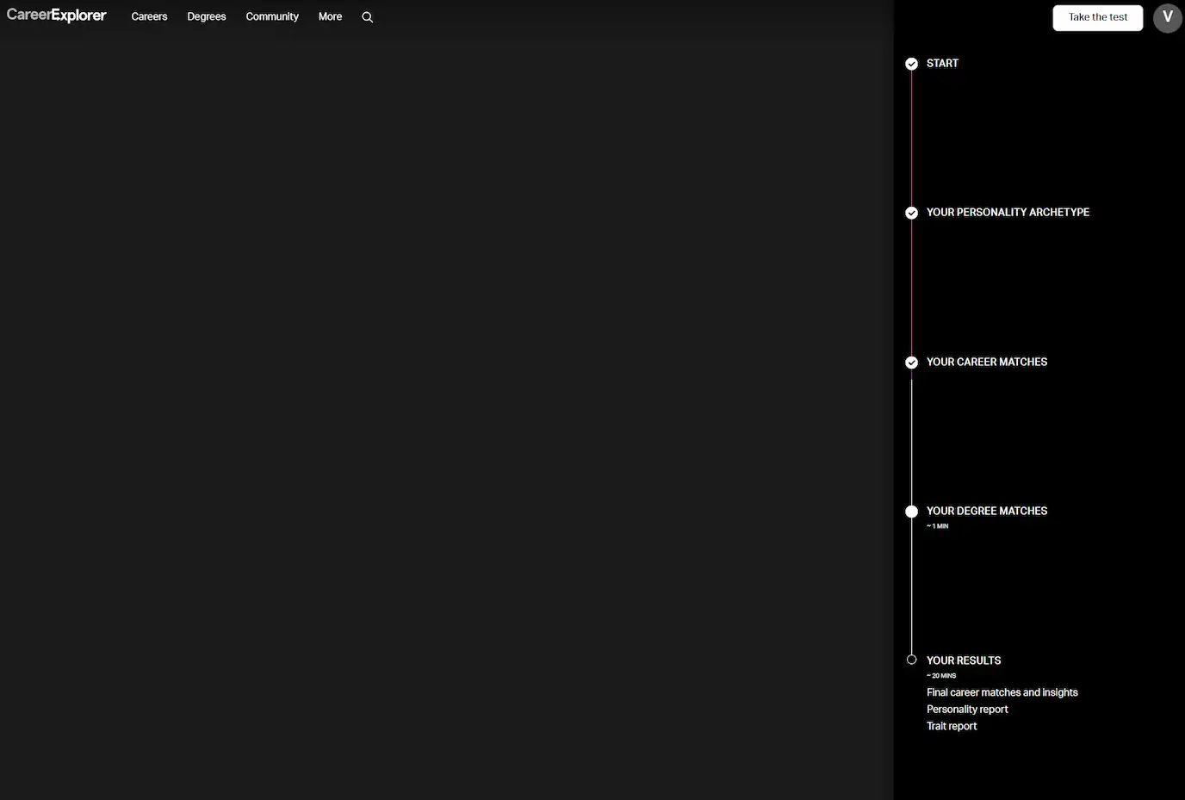The height and width of the screenshot is (800, 1185).
Task: Click 'Personality report' text
Action: [x=967, y=710]
